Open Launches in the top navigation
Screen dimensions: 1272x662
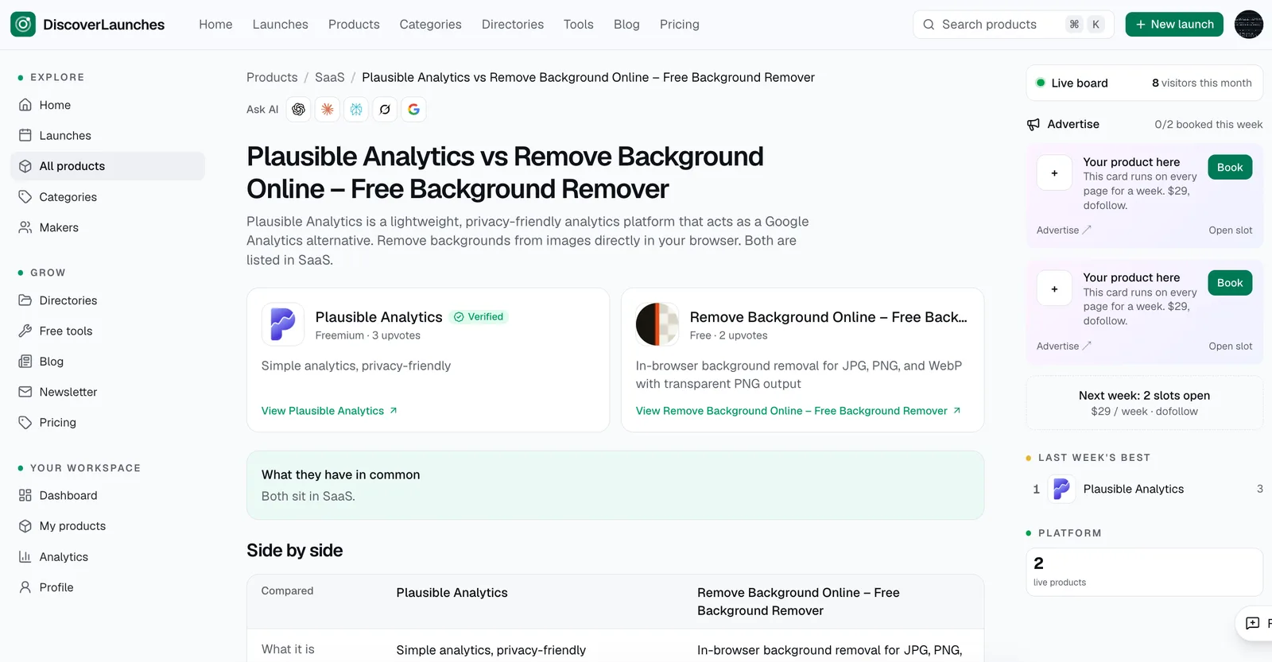click(281, 25)
